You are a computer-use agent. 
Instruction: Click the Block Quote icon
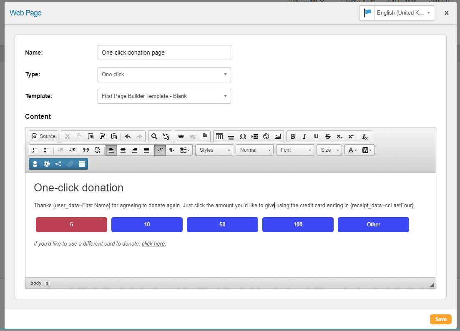[86, 150]
